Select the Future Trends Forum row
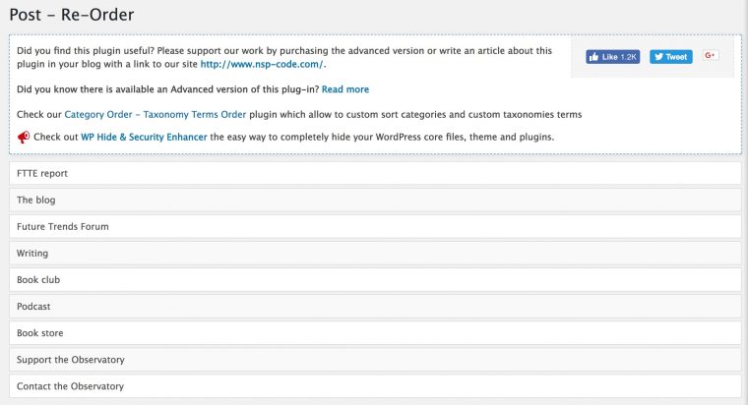This screenshot has height=405, width=748. [375, 226]
